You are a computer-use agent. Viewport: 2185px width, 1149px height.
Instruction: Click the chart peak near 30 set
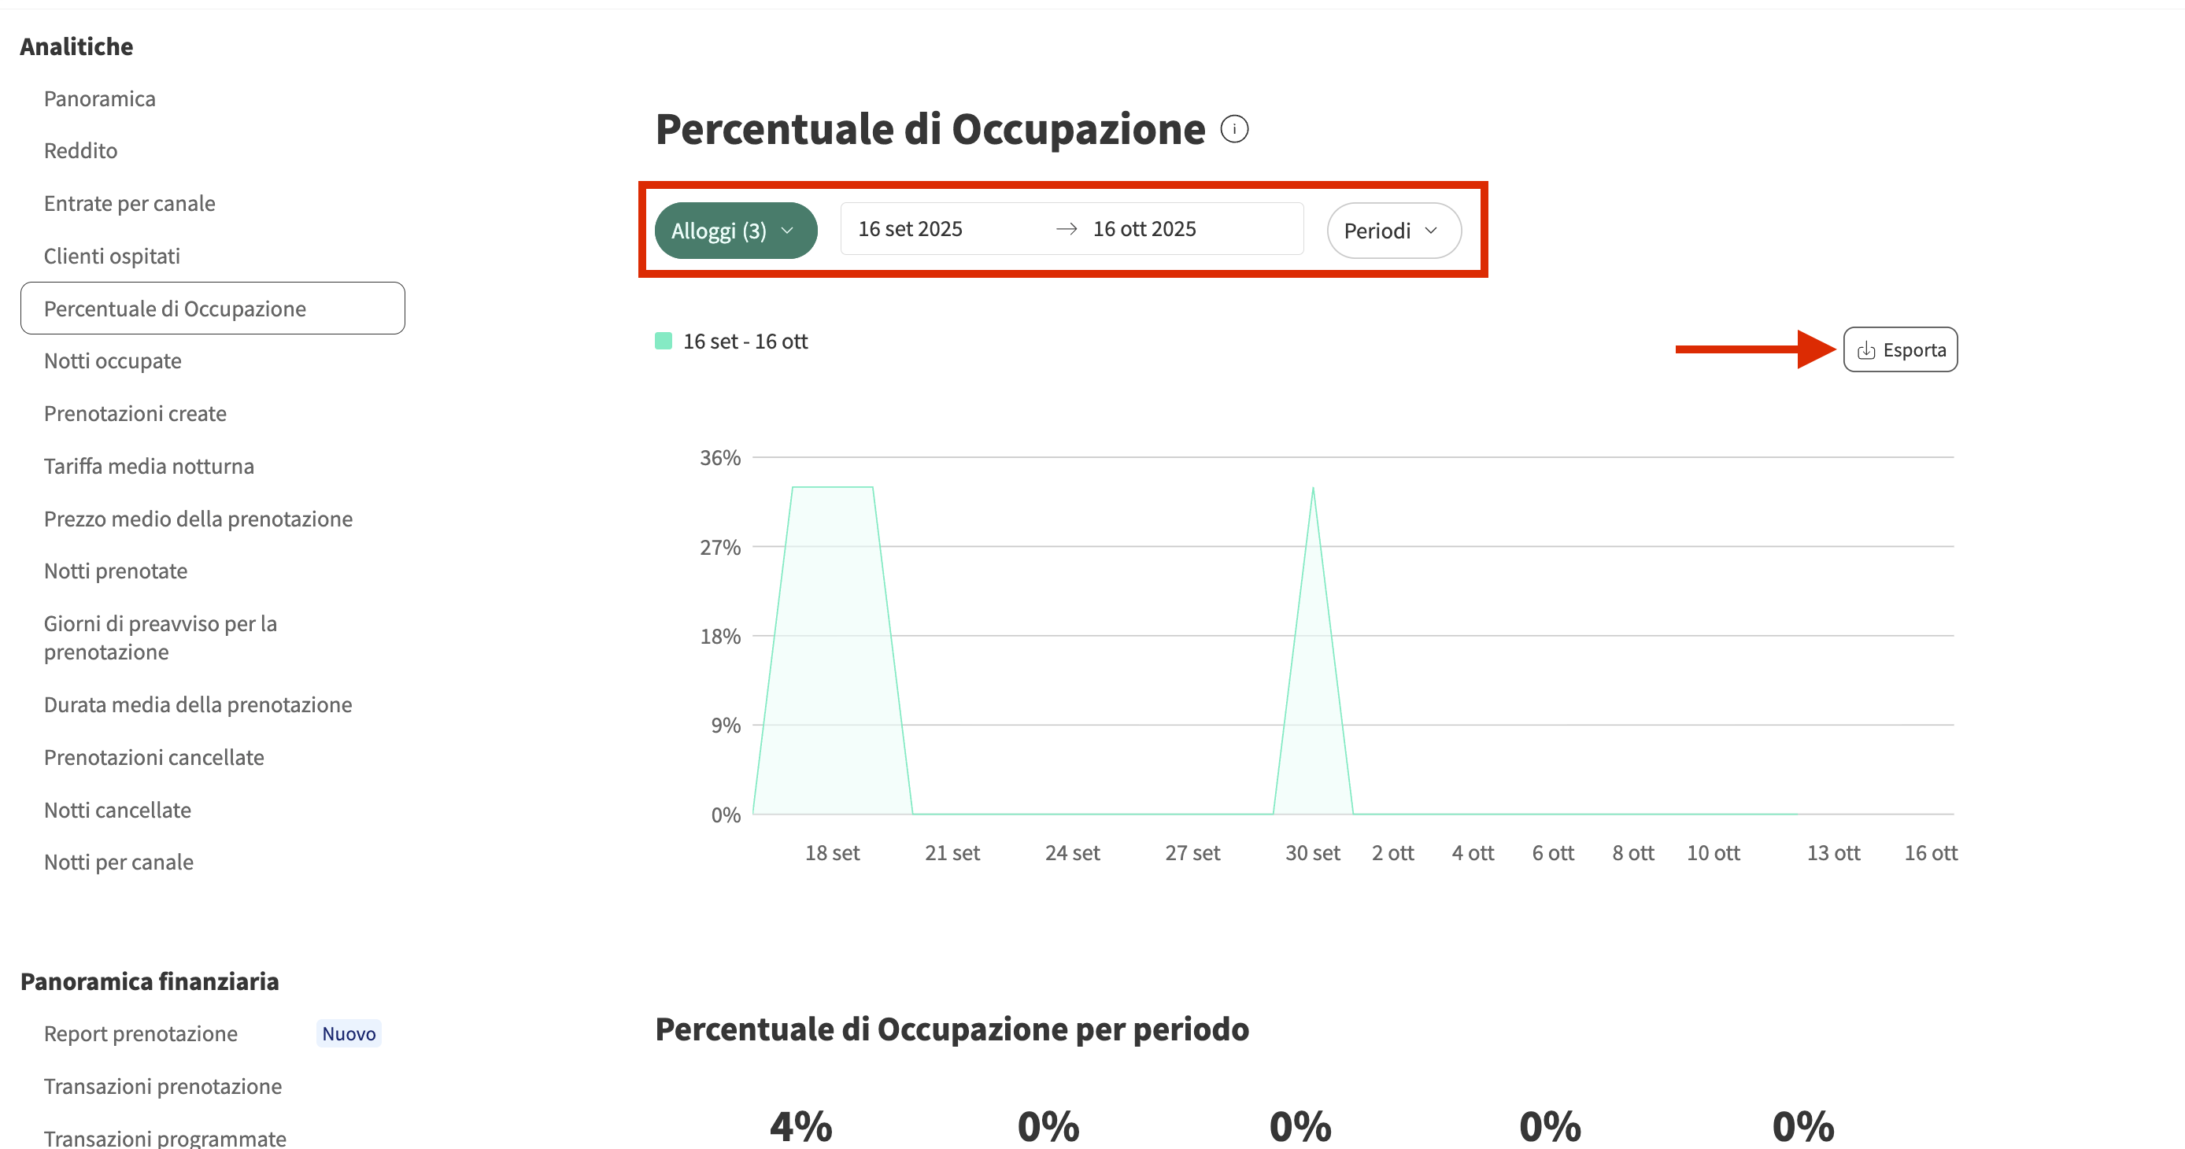[1312, 490]
